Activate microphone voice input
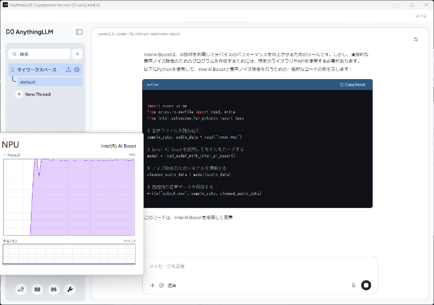The image size is (434, 305). [354, 285]
